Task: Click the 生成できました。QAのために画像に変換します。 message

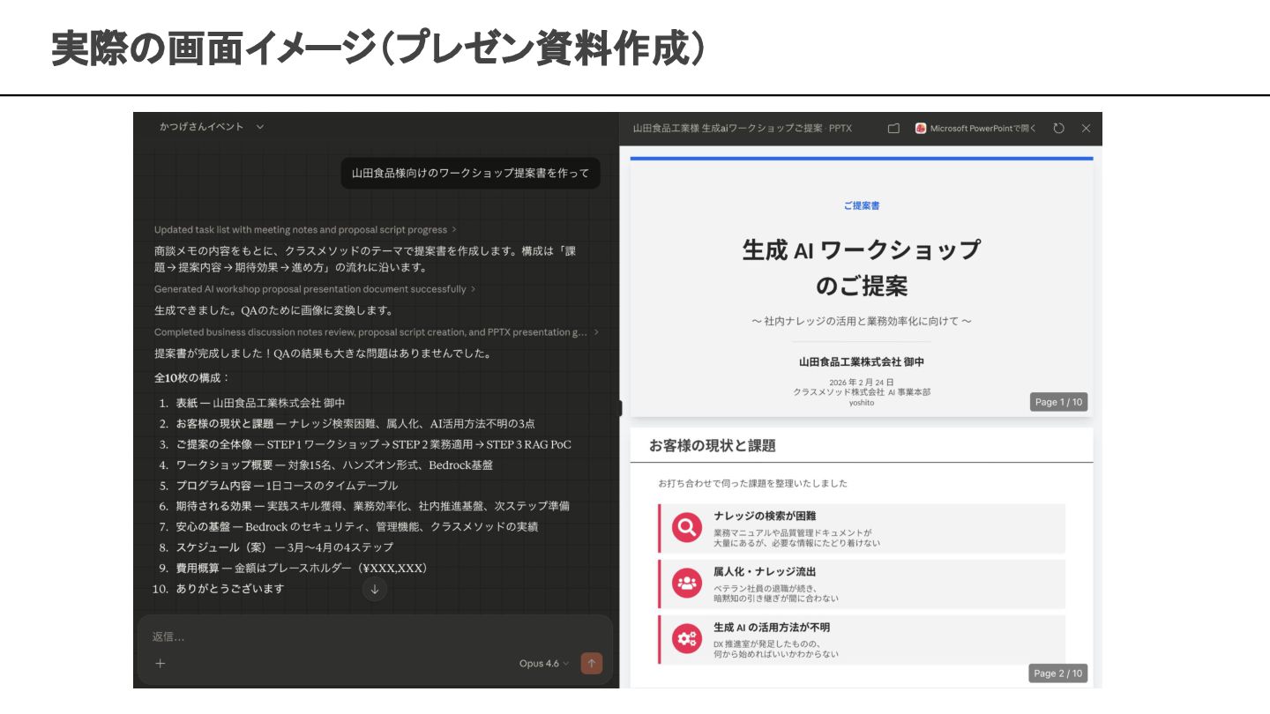Action: click(273, 311)
